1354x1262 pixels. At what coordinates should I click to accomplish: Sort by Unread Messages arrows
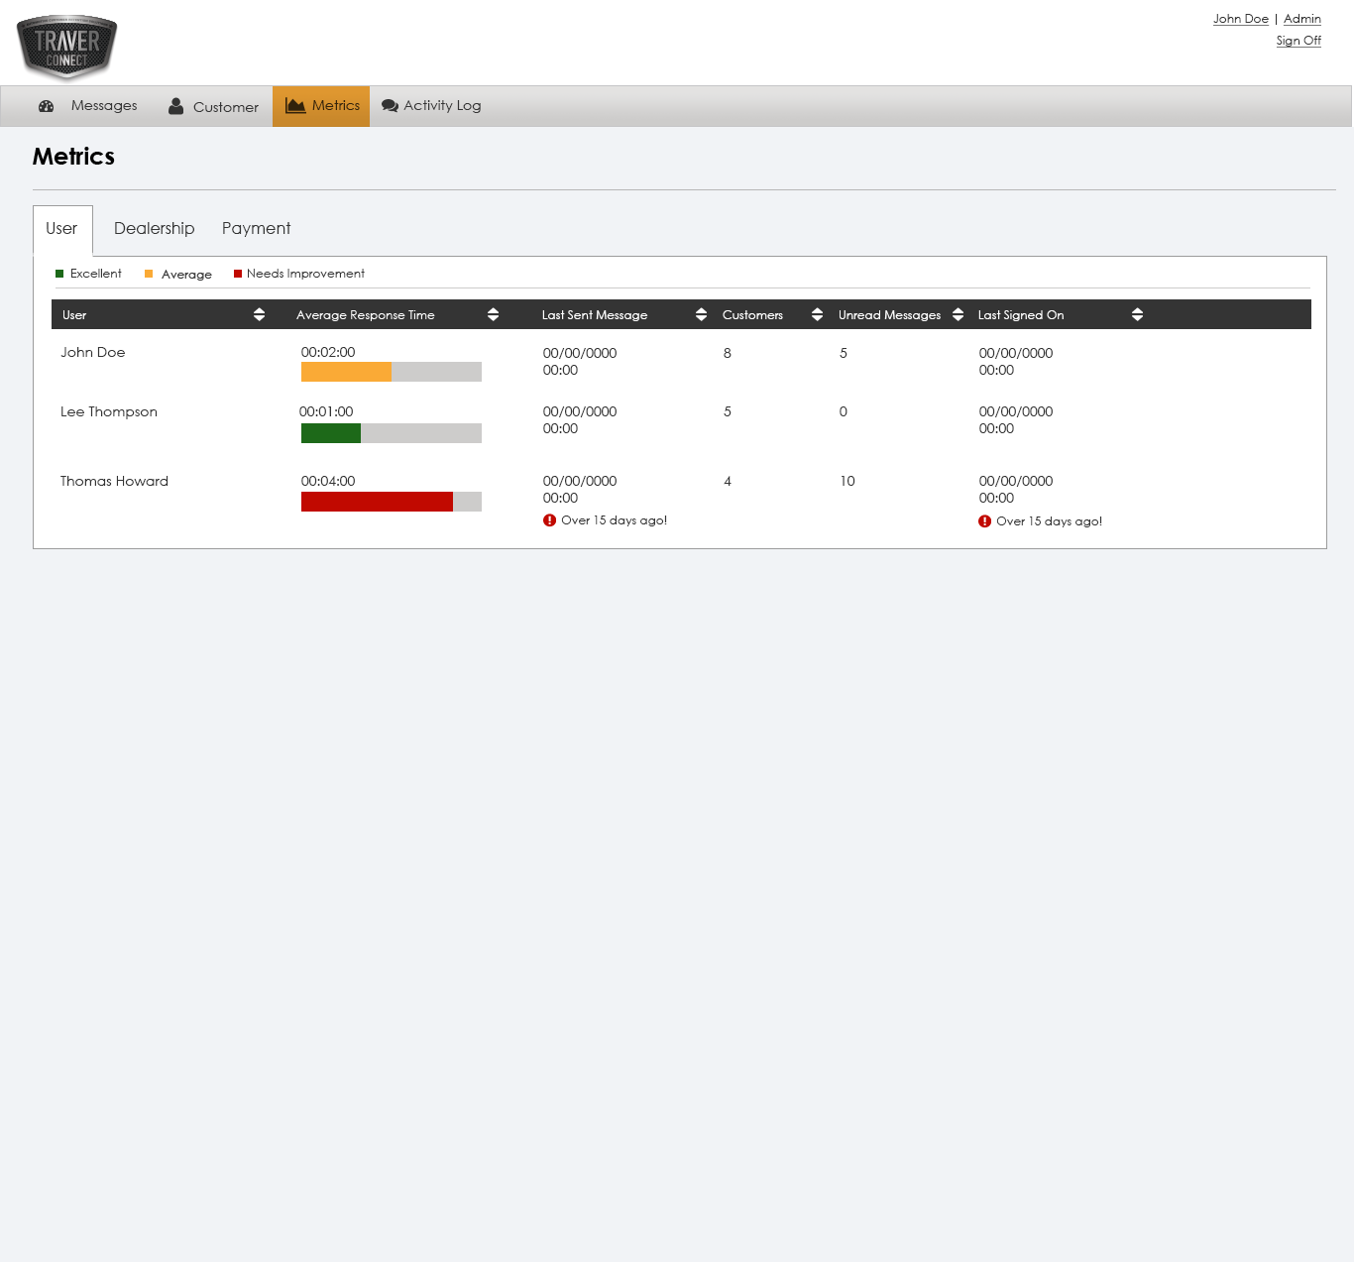pyautogui.click(x=958, y=314)
